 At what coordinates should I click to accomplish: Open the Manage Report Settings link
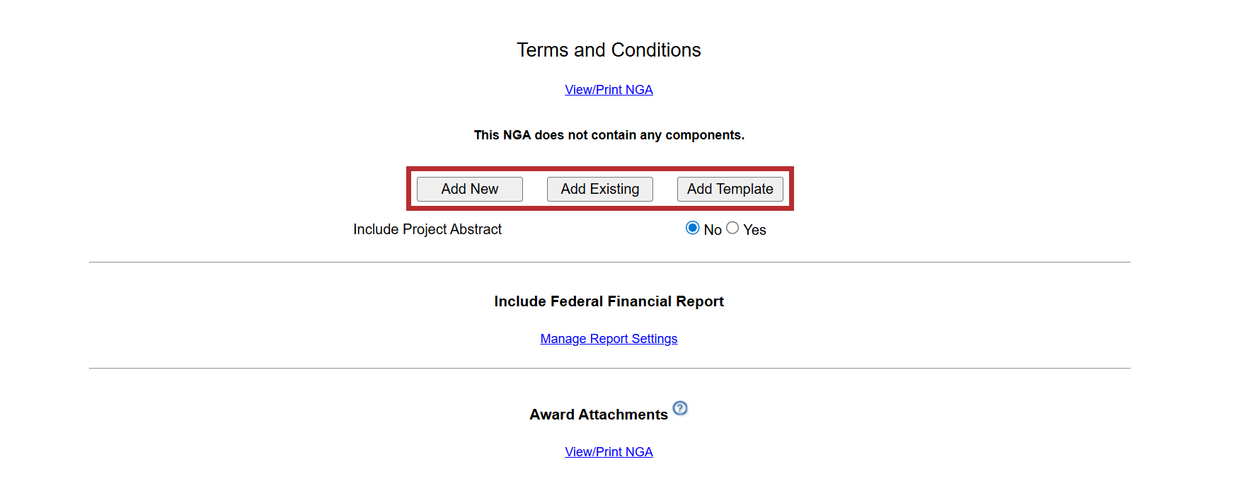click(609, 339)
